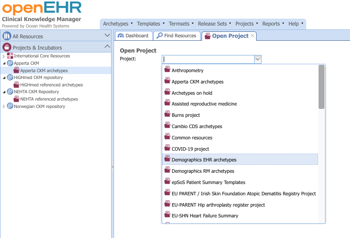350x238 pixels.
Task: Open the Help menu
Action: [296, 24]
